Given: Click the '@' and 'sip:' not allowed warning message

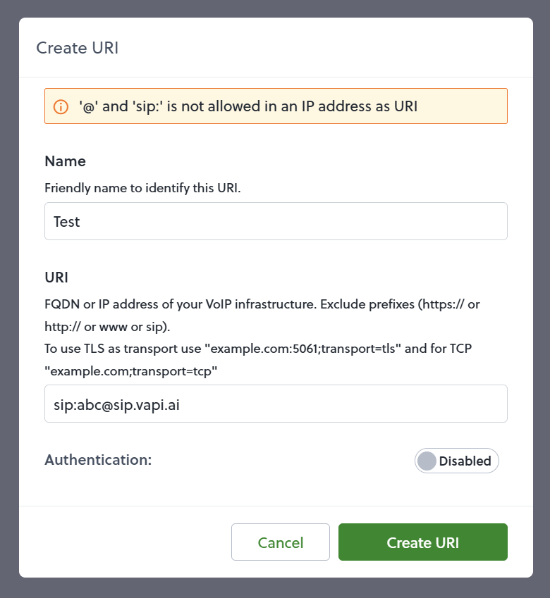Looking at the screenshot, I should coord(248,106).
